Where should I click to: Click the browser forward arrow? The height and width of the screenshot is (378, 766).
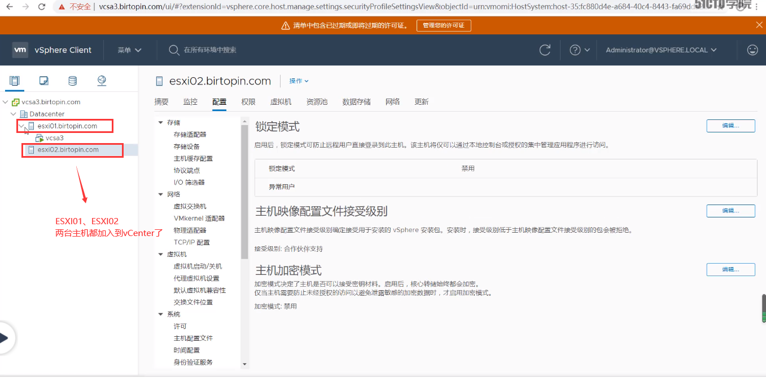pyautogui.click(x=25, y=7)
